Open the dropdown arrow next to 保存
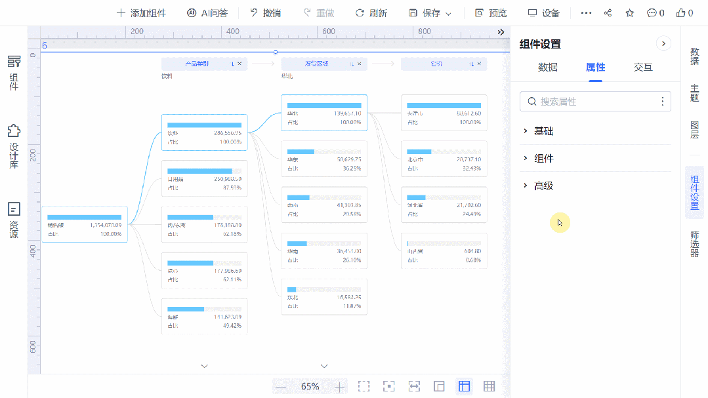 [x=448, y=14]
